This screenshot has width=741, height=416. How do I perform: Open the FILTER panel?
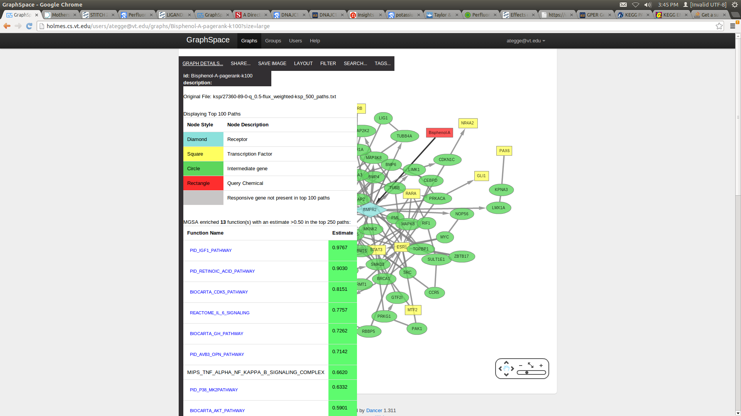pos(328,64)
